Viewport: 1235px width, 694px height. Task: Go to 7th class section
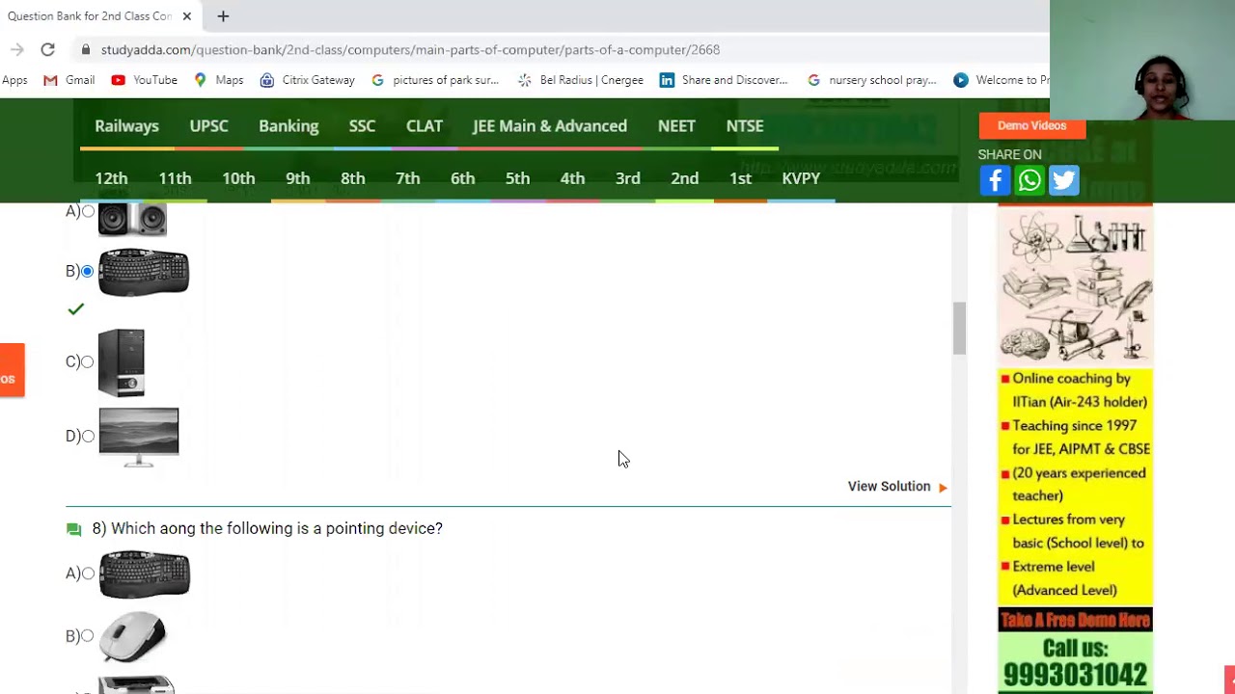(407, 178)
